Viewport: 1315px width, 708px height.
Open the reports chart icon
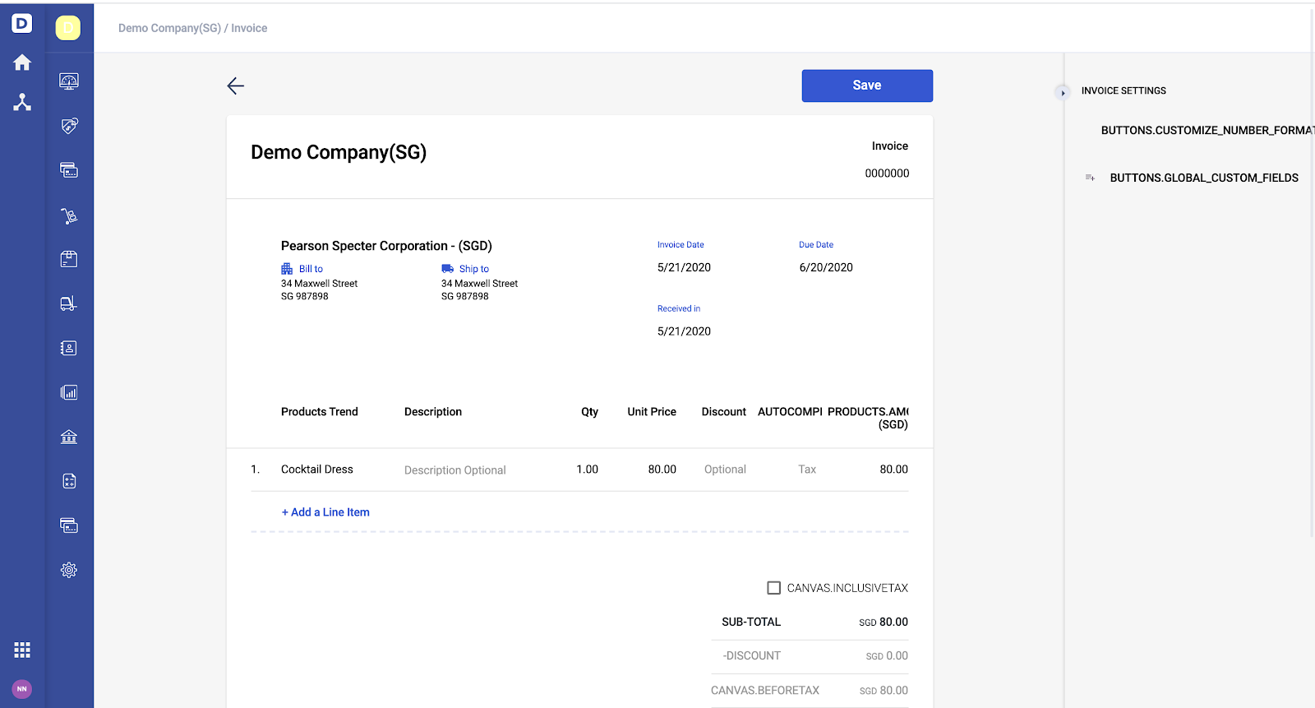(x=69, y=392)
